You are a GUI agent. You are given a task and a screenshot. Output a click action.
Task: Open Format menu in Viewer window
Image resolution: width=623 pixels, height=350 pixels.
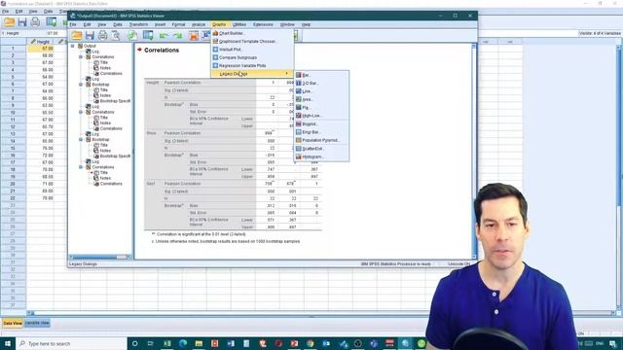(x=178, y=24)
